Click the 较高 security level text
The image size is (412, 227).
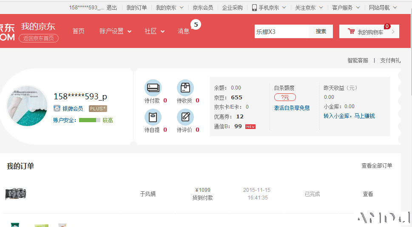[x=108, y=120]
